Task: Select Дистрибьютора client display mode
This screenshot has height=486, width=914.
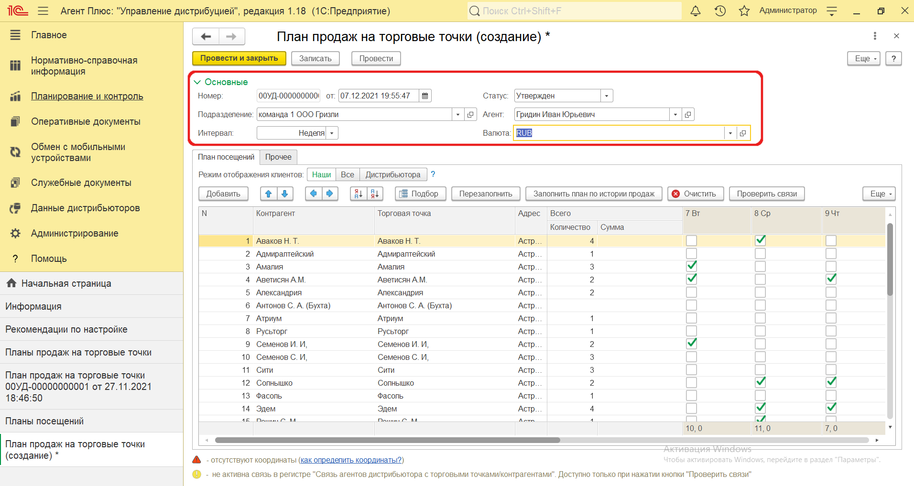Action: [393, 175]
